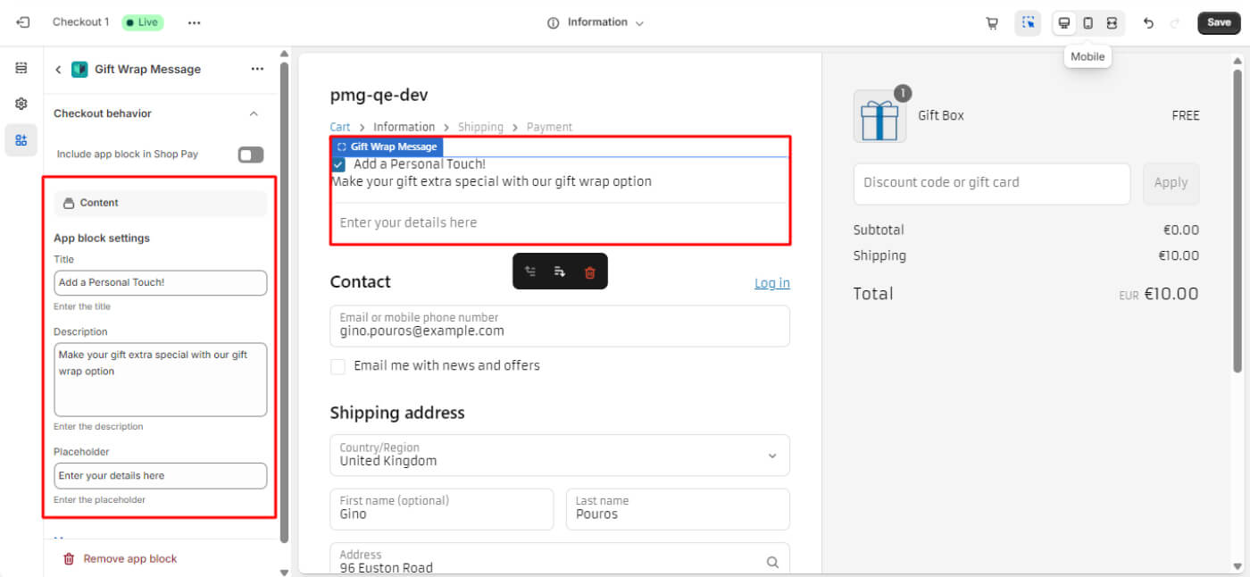Open the Country/Region dropdown
The width and height of the screenshot is (1250, 577).
click(560, 456)
